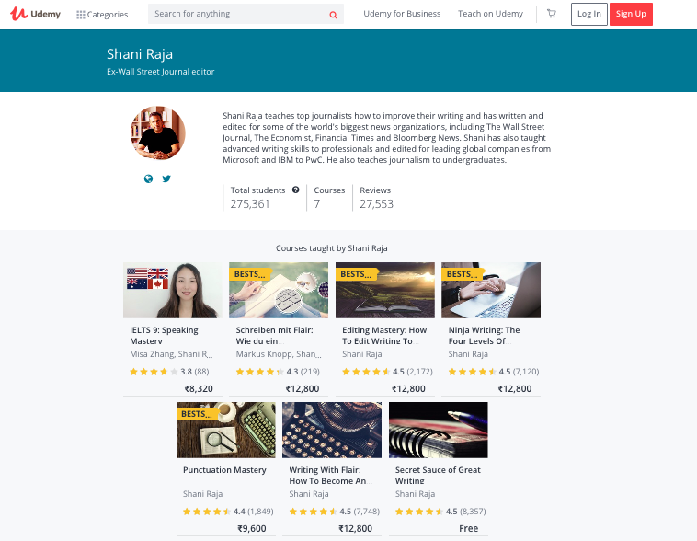Click the 275,361 total students value
The height and width of the screenshot is (541, 697).
click(x=250, y=203)
